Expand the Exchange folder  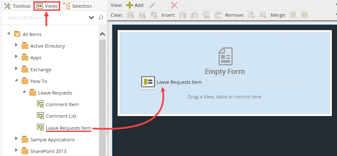point(16,68)
